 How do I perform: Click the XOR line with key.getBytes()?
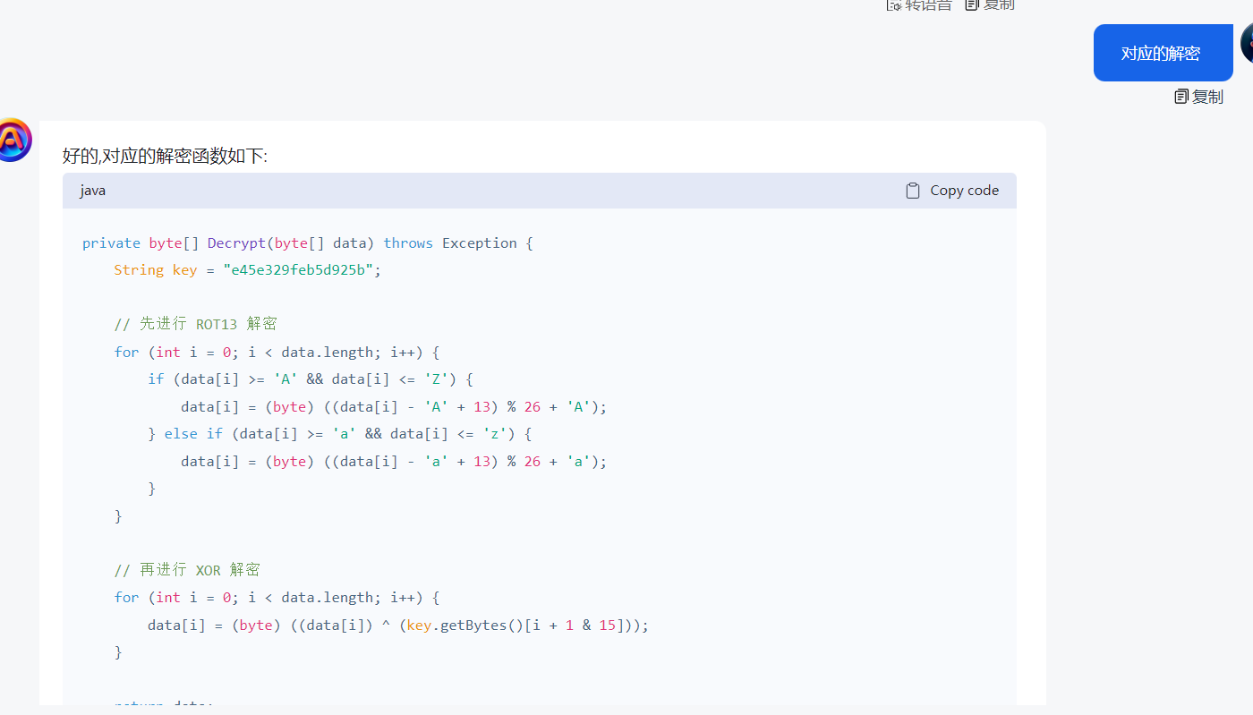398,626
